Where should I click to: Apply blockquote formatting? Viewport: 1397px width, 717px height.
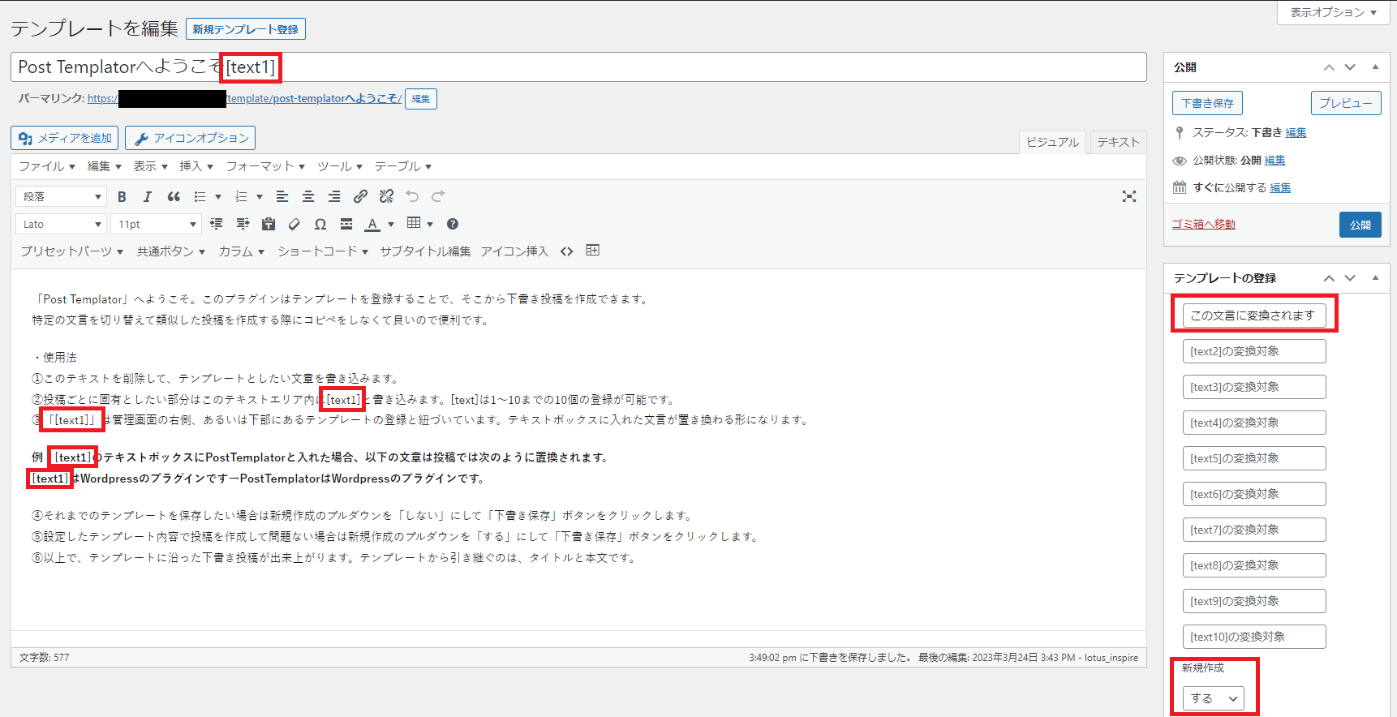pos(174,196)
